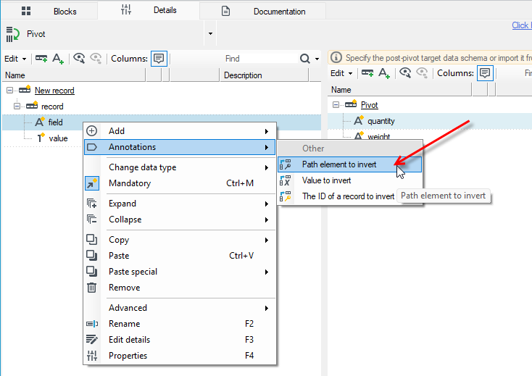Toggle the left Columns description button
Image resolution: width=532 pixels, height=376 pixels.
point(159,59)
